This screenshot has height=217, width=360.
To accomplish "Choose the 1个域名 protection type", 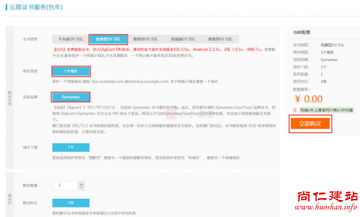I will [x=71, y=71].
